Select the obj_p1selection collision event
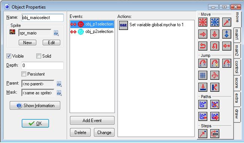 pyautogui.click(x=92, y=24)
